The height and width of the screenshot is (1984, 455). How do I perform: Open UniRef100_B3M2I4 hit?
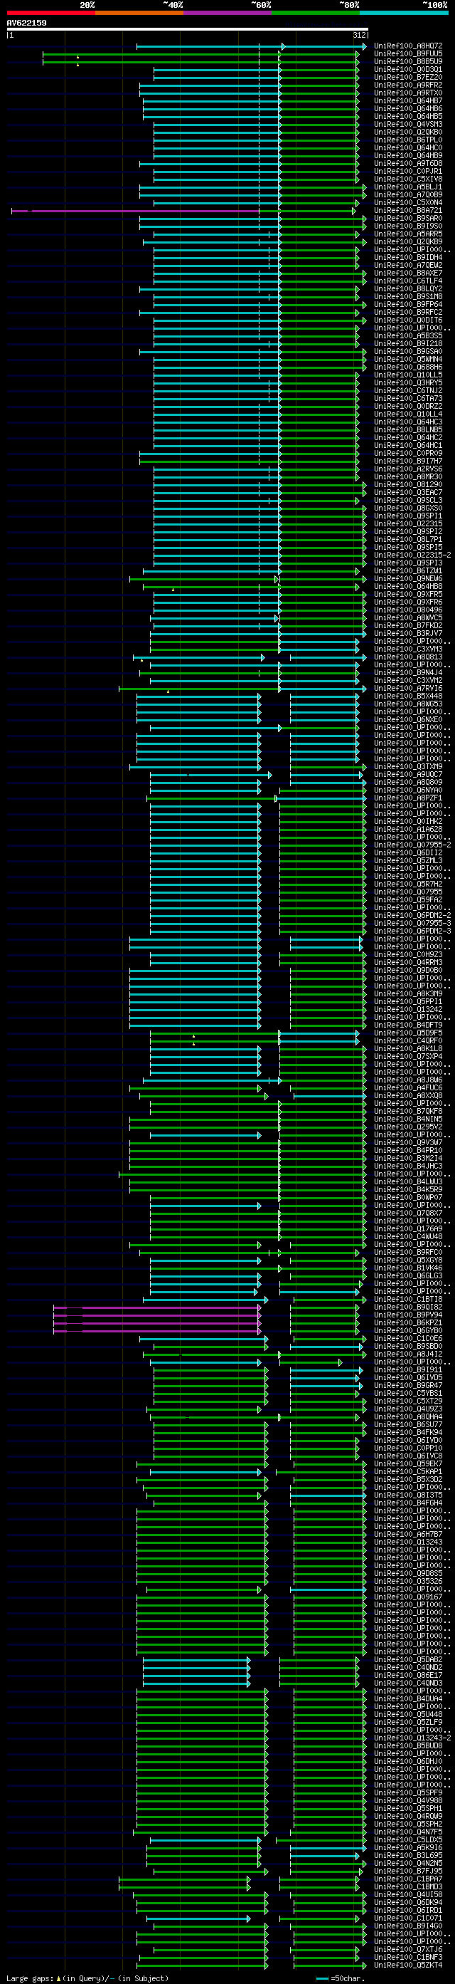tap(408, 1159)
